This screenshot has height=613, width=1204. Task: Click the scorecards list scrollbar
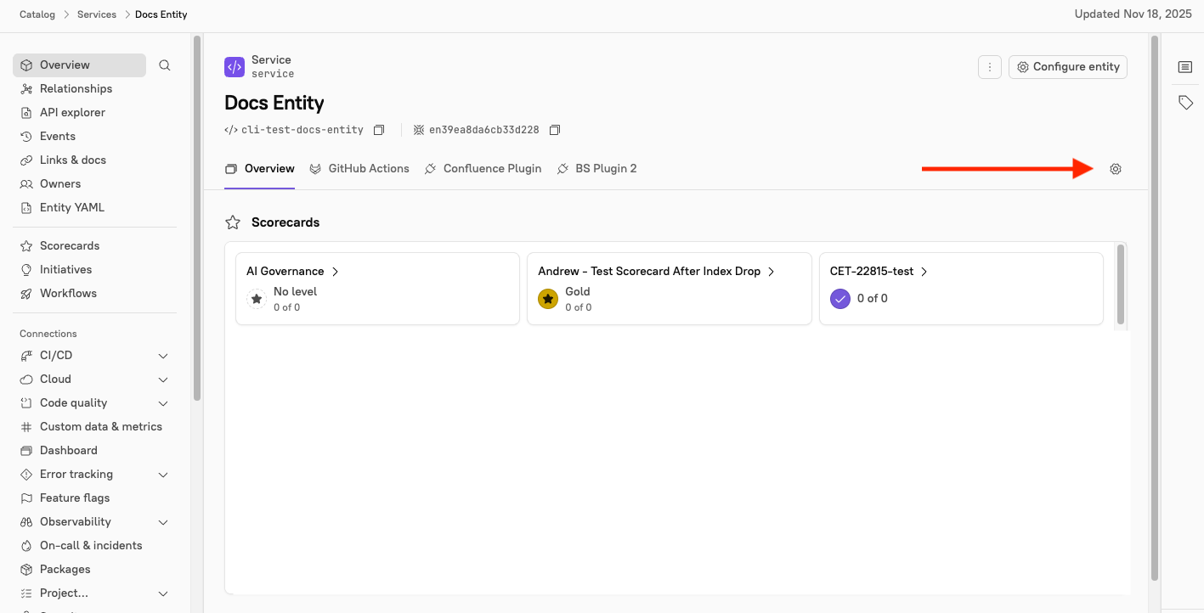[x=1121, y=284]
